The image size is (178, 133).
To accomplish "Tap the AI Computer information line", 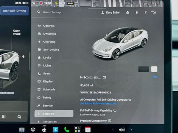I will click(x=105, y=100).
